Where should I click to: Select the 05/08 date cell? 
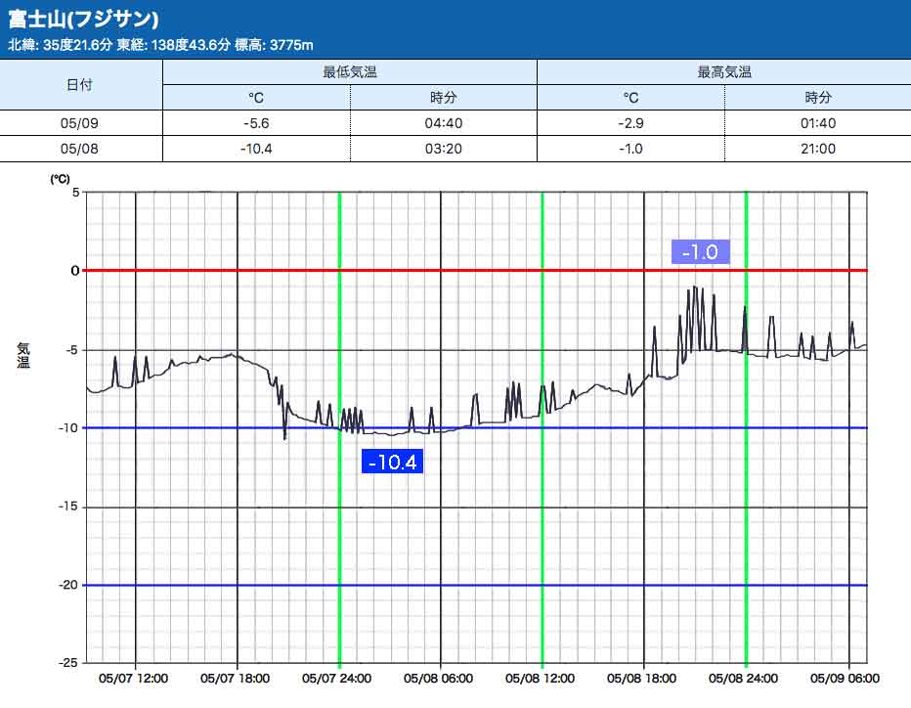point(79,149)
